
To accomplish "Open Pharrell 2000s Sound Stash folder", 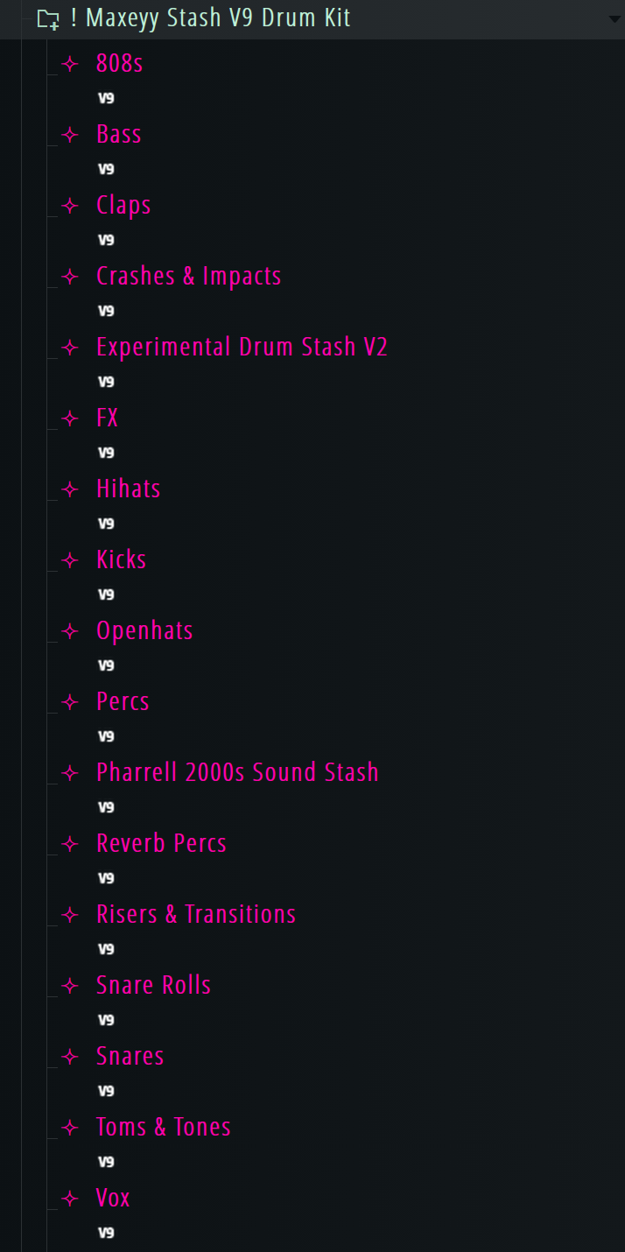I will pos(237,773).
